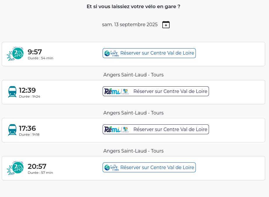
Task: Open the calendar date picker icon
Action: coord(166,25)
